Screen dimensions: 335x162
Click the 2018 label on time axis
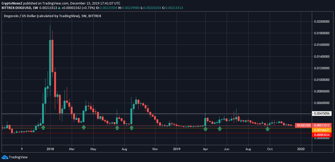(x=50, y=149)
